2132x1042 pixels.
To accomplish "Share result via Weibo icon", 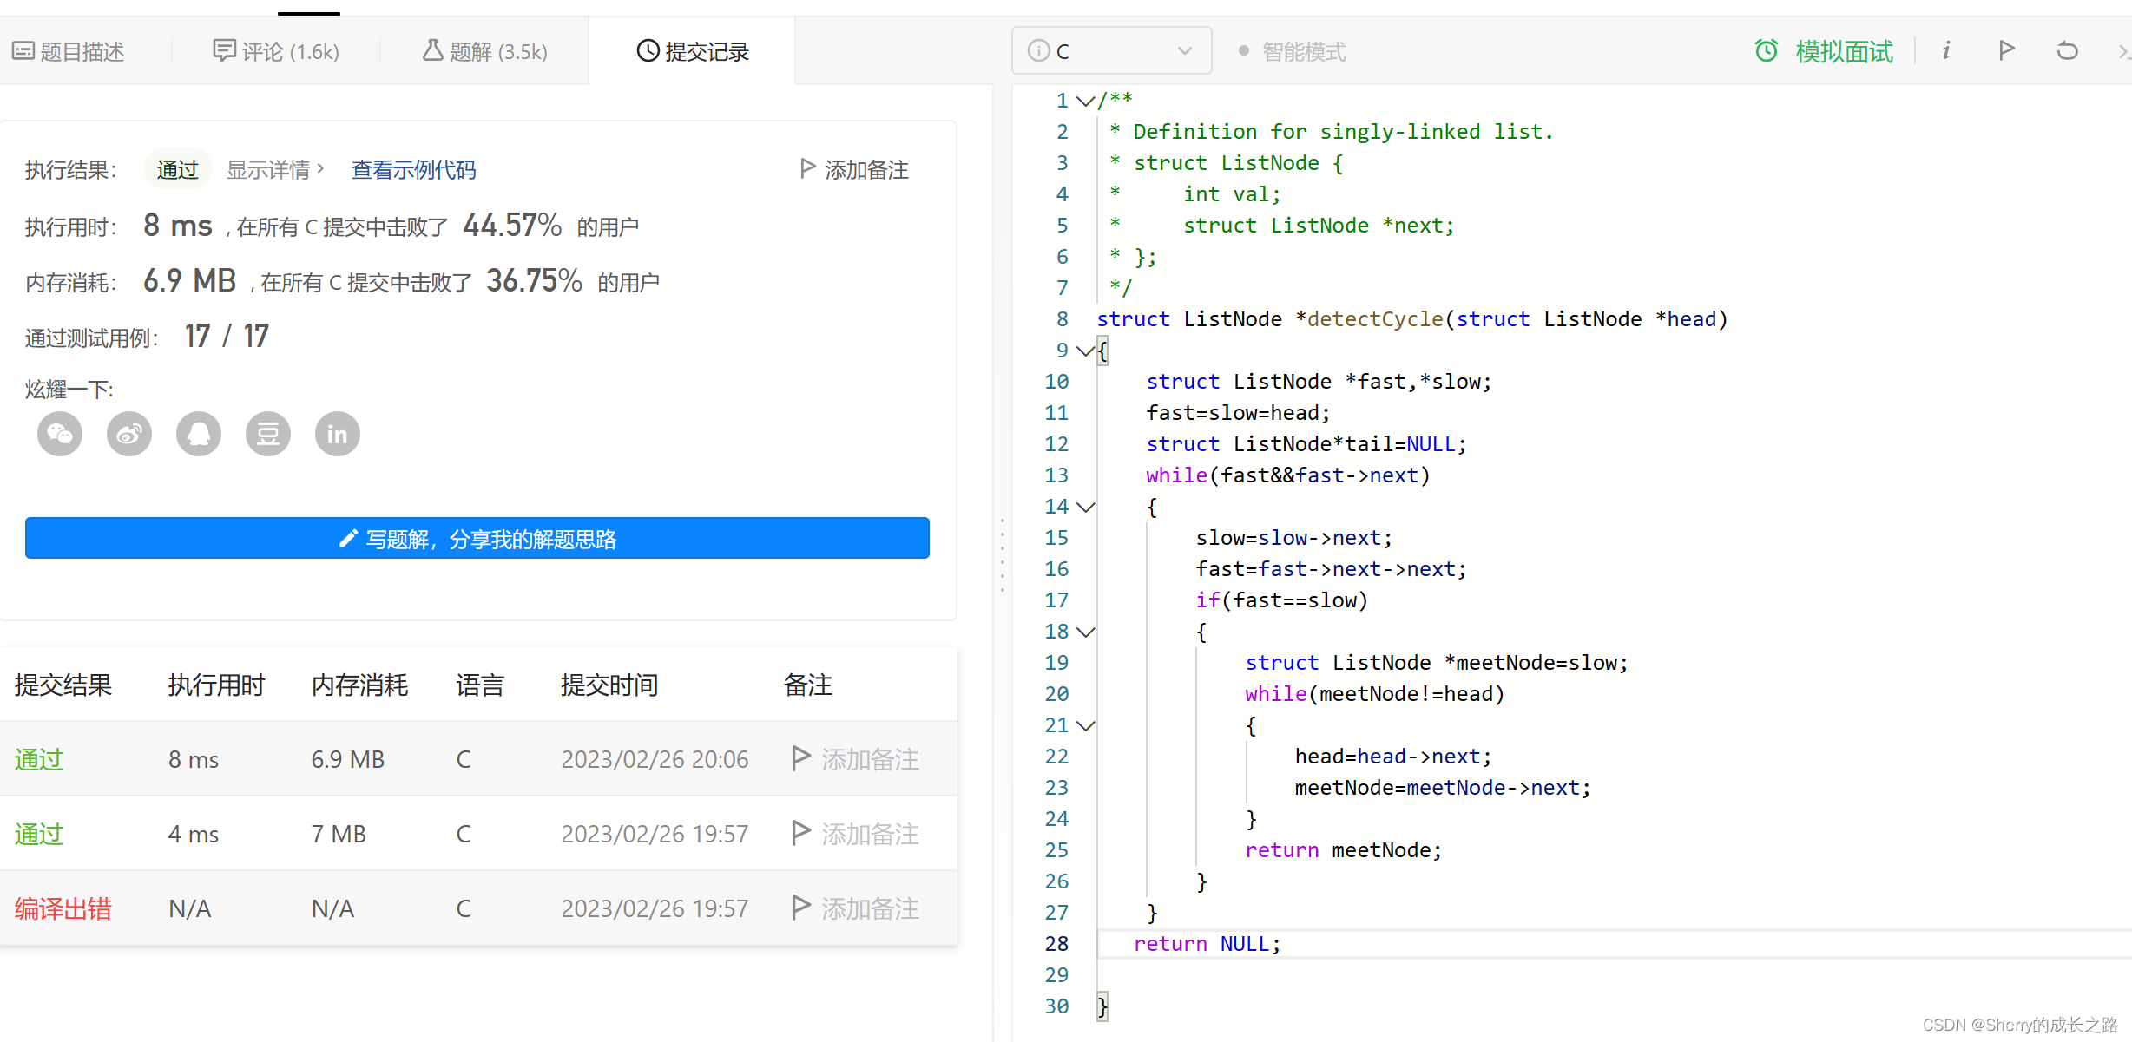I will point(129,434).
